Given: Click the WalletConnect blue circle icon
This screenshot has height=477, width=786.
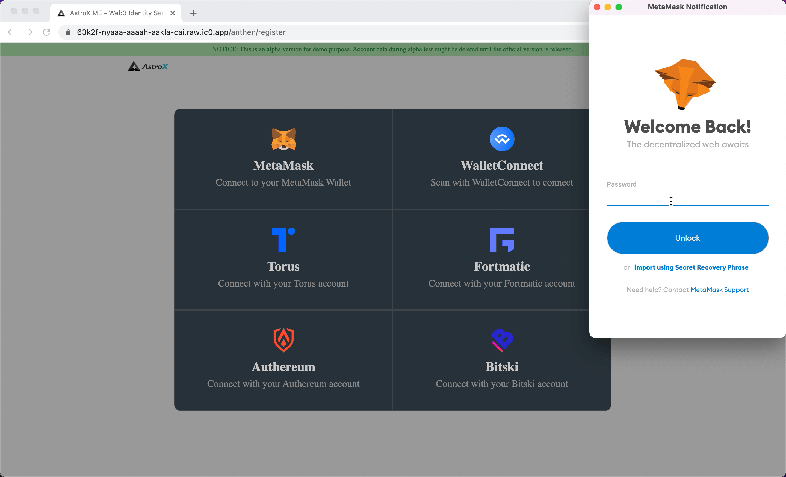Looking at the screenshot, I should pos(502,139).
